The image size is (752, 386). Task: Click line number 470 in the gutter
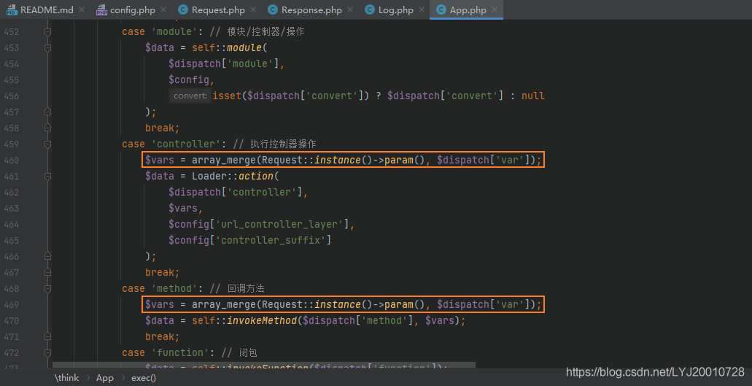click(11, 321)
